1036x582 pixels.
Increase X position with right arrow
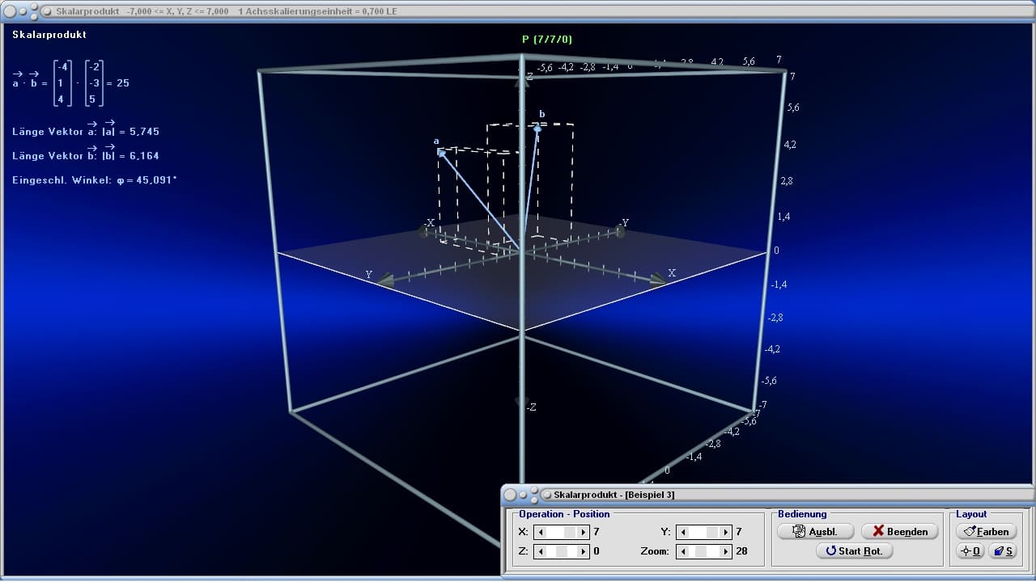tap(583, 532)
